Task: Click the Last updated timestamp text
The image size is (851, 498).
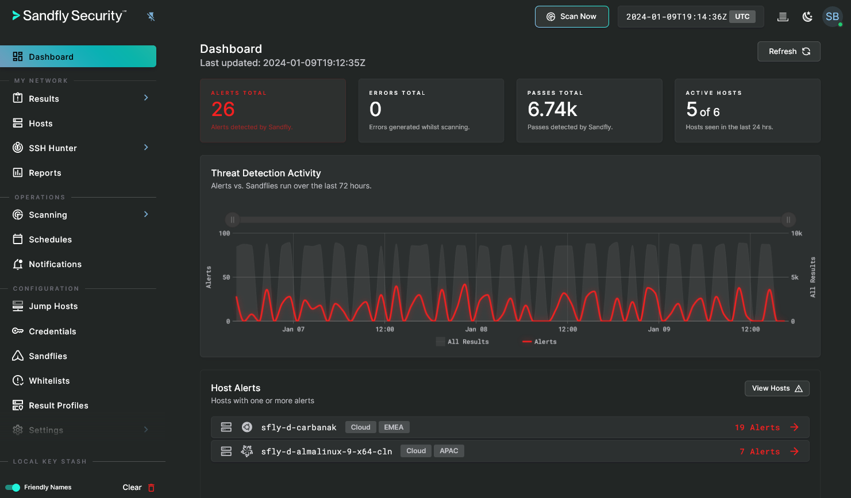Action: 283,63
